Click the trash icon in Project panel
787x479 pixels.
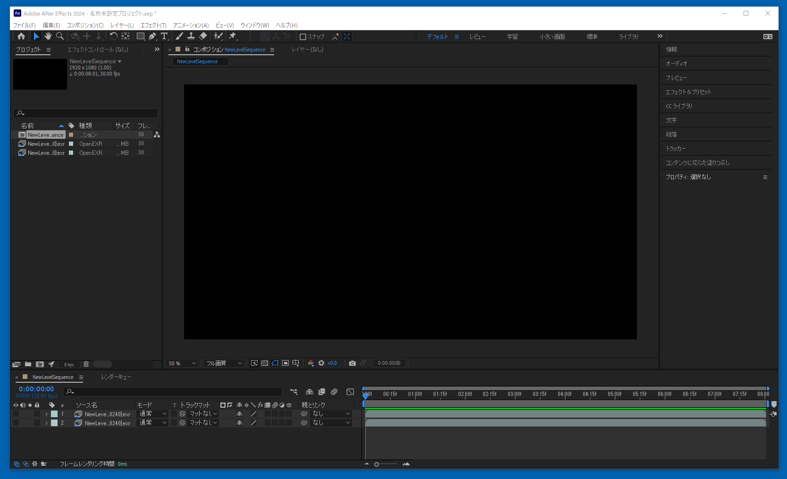(86, 364)
